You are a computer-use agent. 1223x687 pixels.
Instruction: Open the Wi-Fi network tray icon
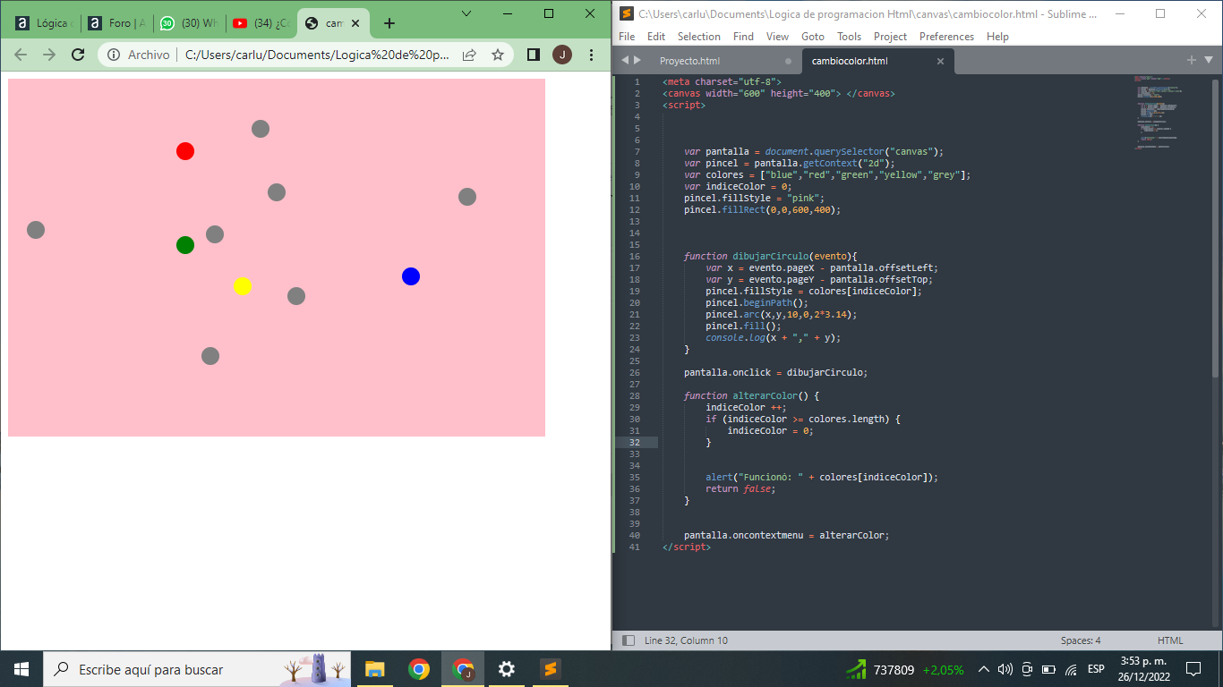tap(1071, 669)
